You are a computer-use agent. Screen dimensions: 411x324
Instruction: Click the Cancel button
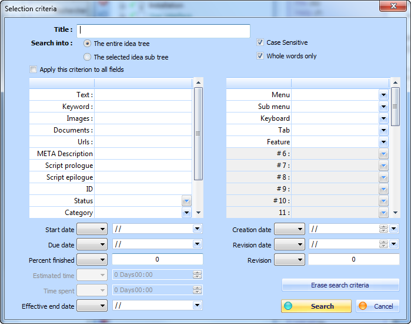pos(377,306)
